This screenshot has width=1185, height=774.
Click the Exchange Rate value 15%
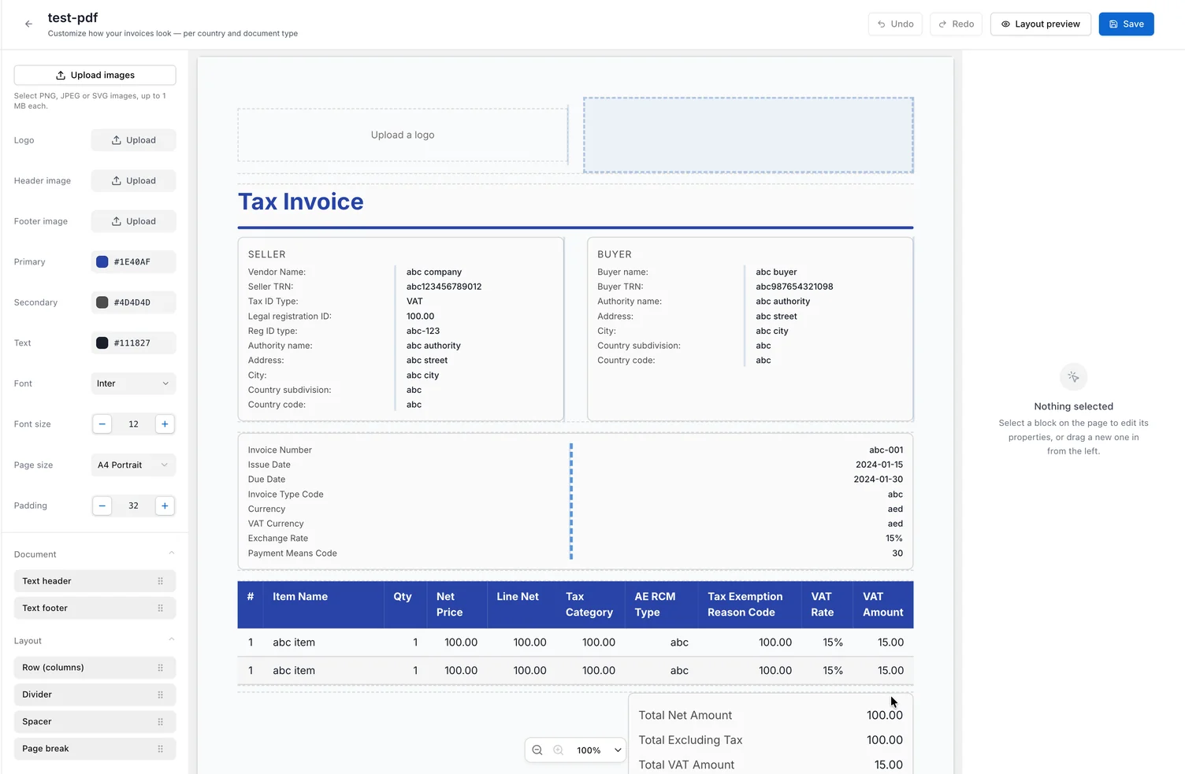tap(894, 539)
